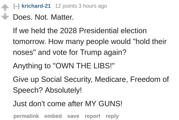Click the 3 hours ago timestamp
Viewport: 179px width, 120px height.
(x=93, y=6)
